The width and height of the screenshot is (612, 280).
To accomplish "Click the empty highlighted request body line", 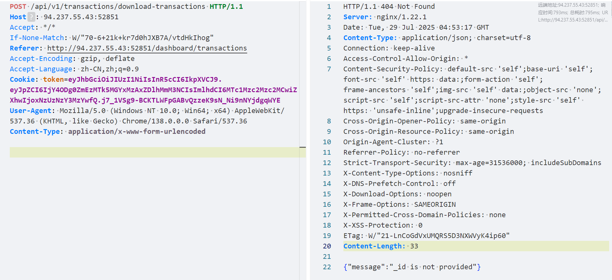I will click(155, 152).
